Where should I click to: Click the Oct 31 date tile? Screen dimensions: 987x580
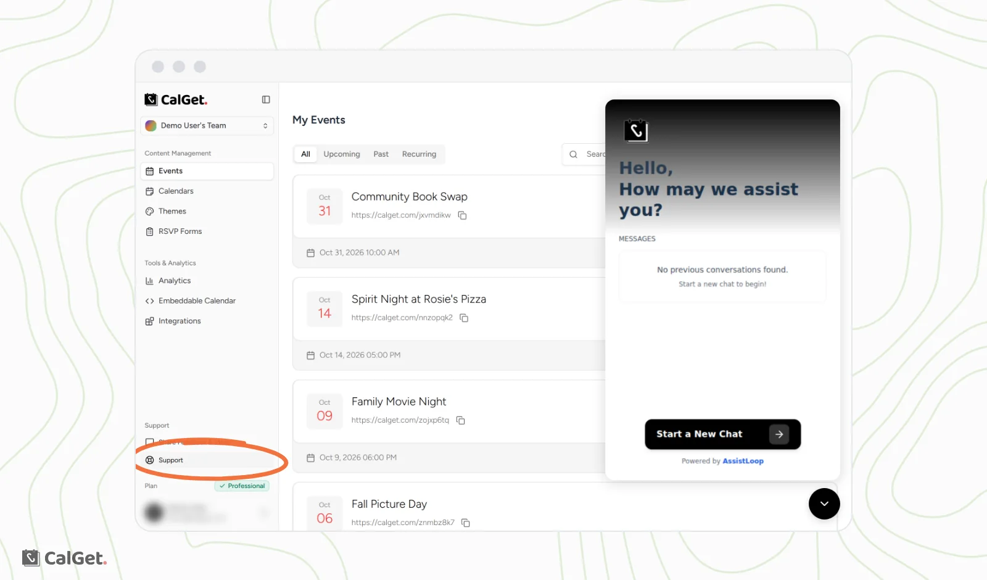[x=324, y=206]
